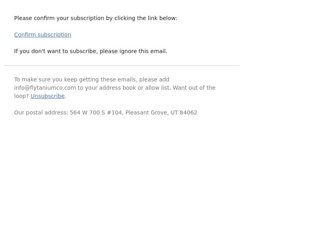Click the 'Please confirm your subscription' sentence
318x236 pixels.
tap(96, 18)
